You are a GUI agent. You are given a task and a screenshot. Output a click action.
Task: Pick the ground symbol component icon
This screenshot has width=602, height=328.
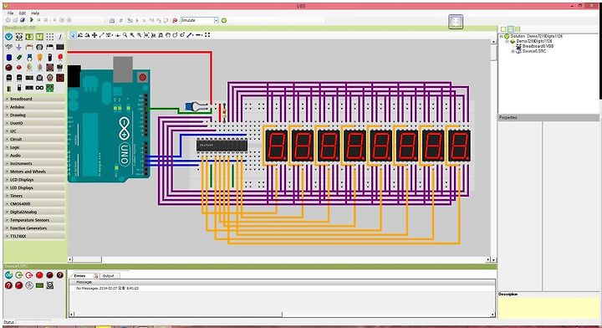(18, 47)
